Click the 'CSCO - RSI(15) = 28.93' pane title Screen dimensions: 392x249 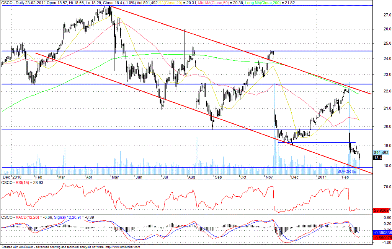[22, 183]
